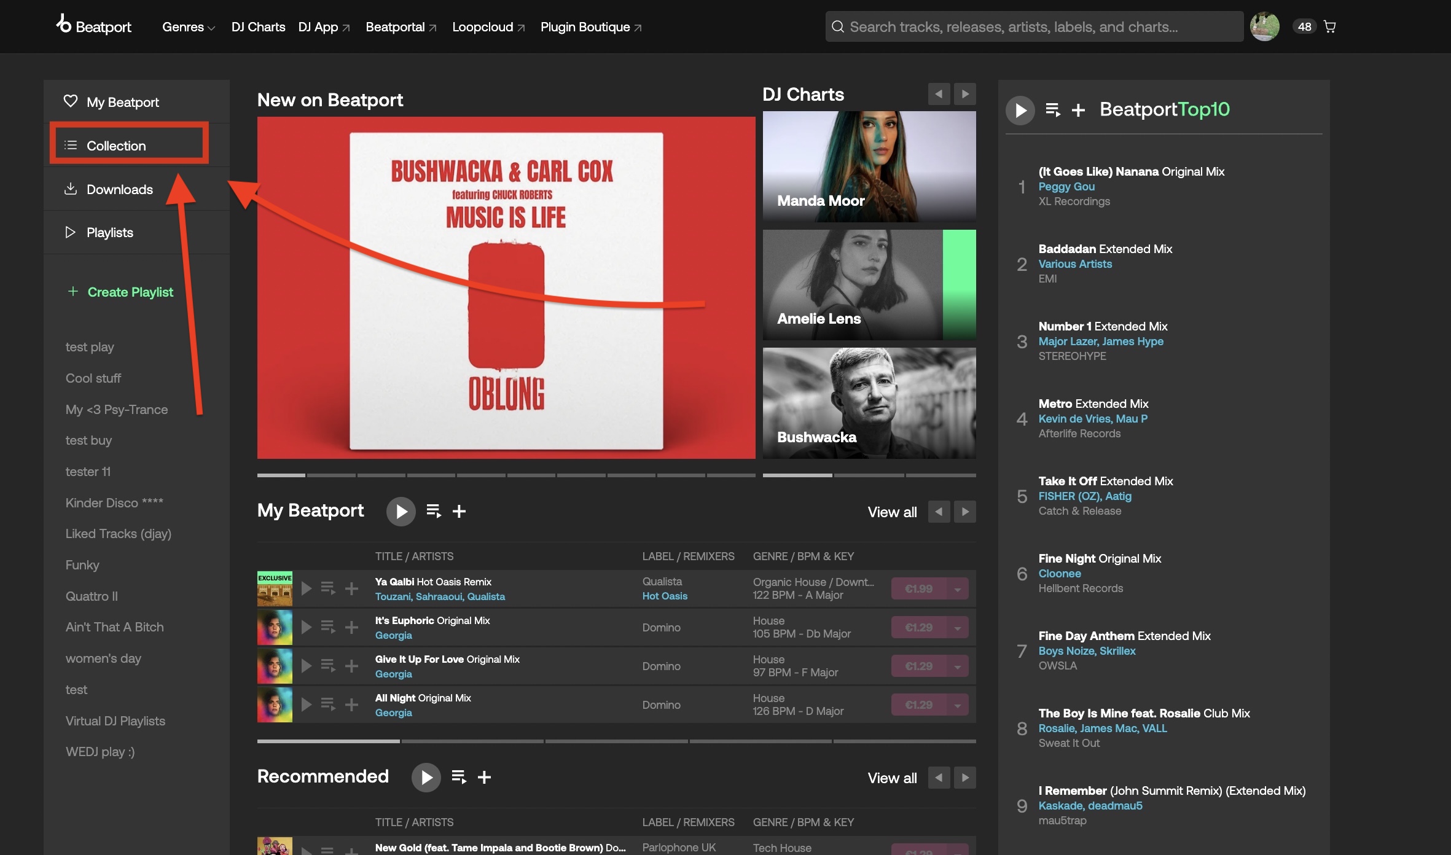
Task: Show previous DJ Charts
Action: click(939, 94)
